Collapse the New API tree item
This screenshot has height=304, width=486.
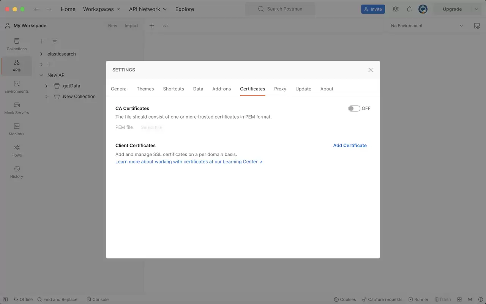click(41, 75)
